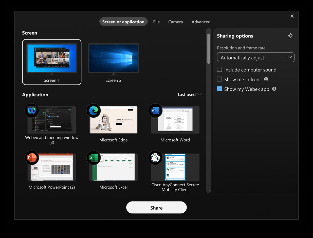Viewport: 313px width, 238px height.
Task: Click the Webex app icon badge
Action: point(32,111)
